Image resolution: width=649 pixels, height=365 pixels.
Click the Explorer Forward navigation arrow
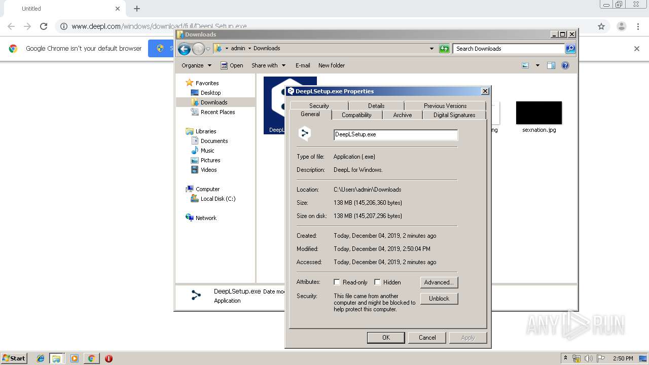pos(198,49)
